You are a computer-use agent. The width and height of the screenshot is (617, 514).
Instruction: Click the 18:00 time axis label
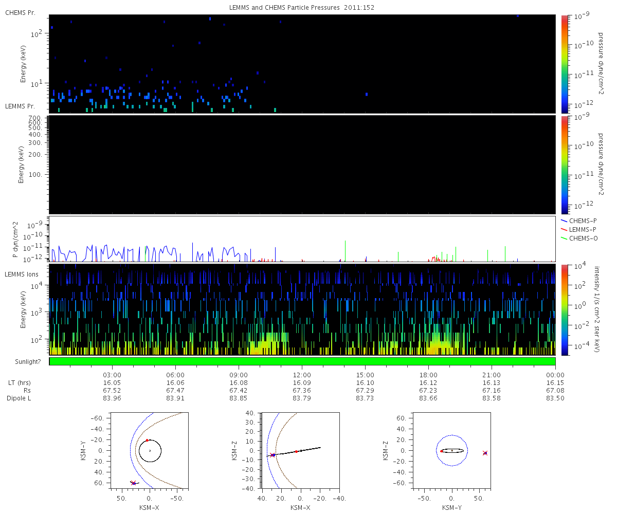(428, 375)
